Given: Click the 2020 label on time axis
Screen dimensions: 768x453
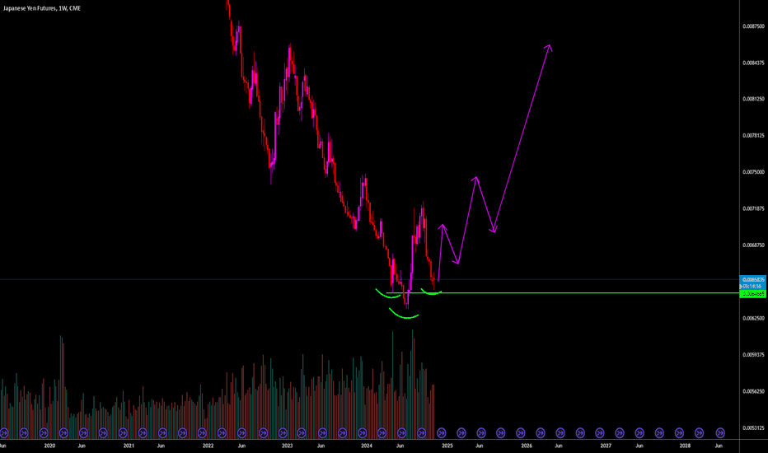Looking at the screenshot, I should tap(49, 446).
